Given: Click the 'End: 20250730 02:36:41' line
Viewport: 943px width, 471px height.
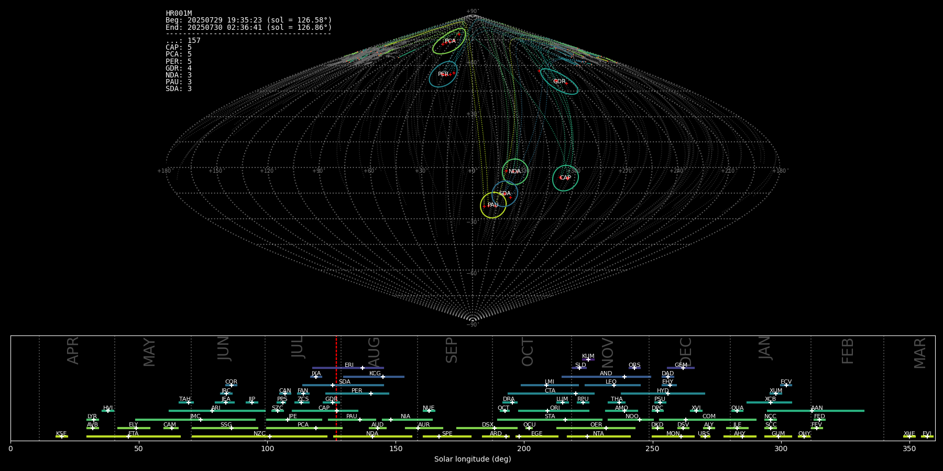Looking at the screenshot, I should (249, 27).
